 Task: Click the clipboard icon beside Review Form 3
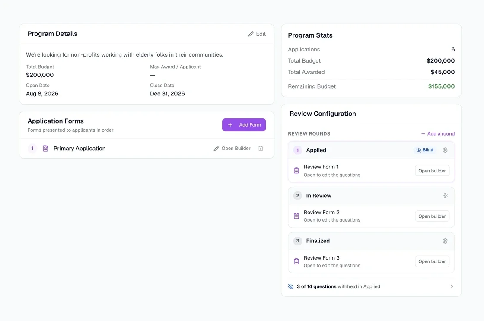pos(296,261)
